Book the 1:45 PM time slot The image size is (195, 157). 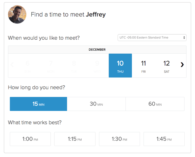click(x=164, y=139)
